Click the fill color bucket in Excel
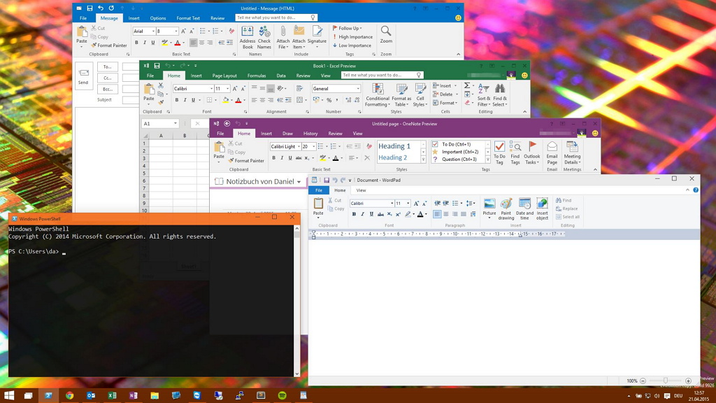 point(225,100)
